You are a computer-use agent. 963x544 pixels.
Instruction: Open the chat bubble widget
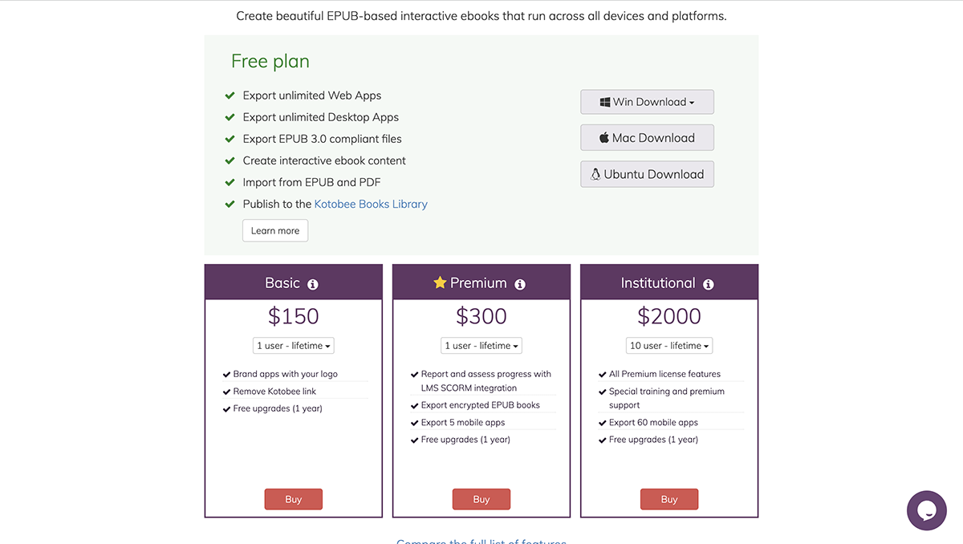click(x=927, y=510)
